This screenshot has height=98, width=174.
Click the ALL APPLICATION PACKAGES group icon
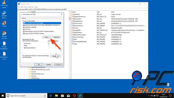[x=24, y=23]
